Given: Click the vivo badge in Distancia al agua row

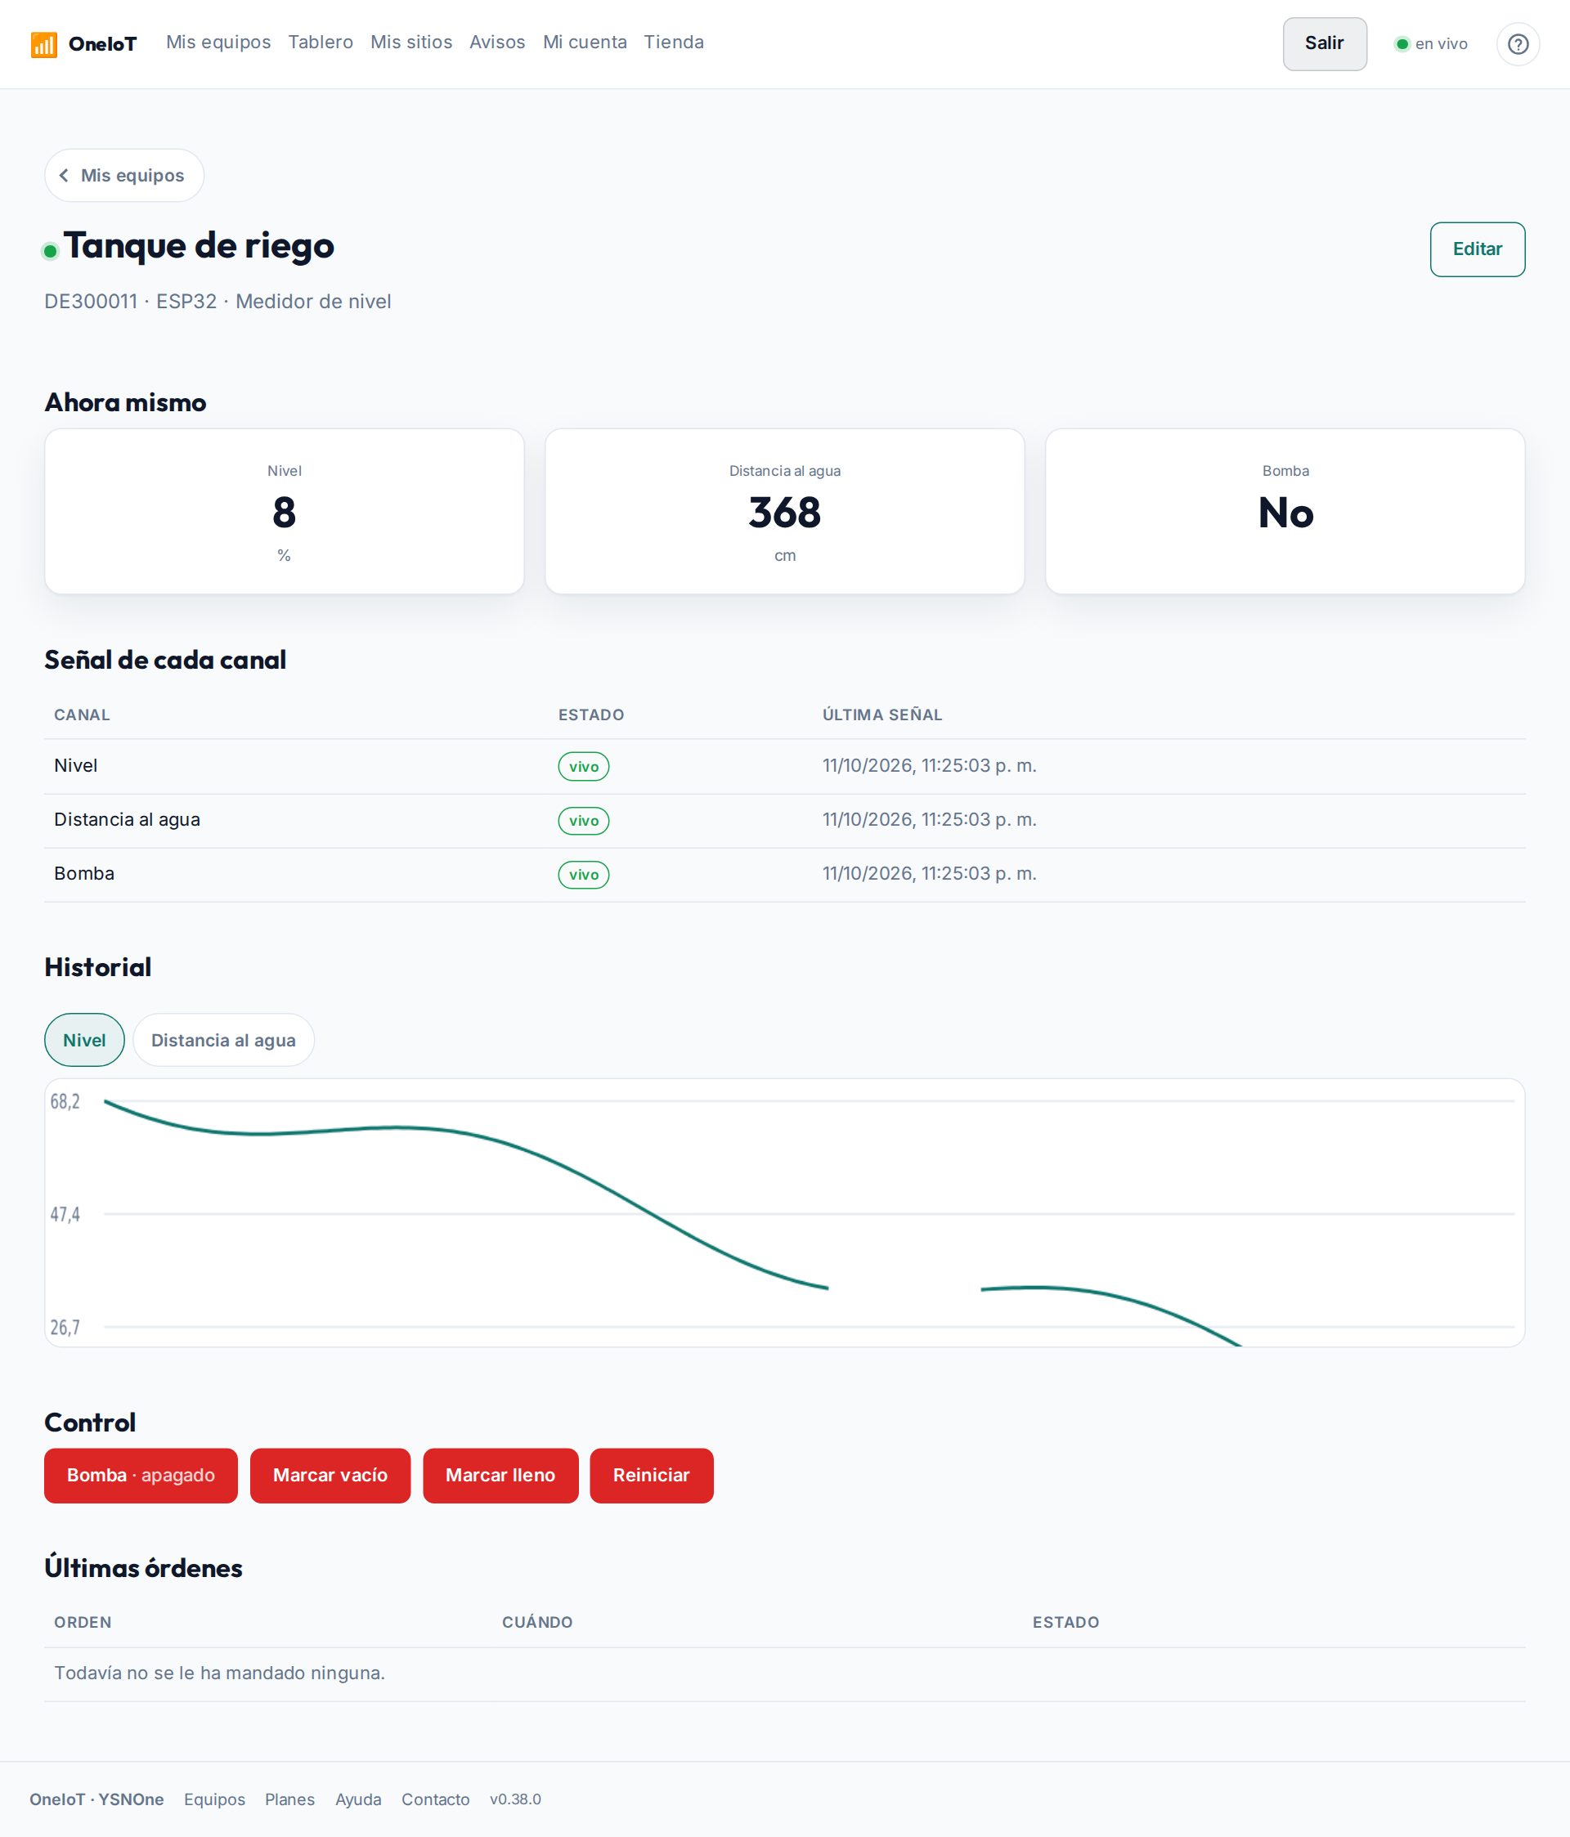Looking at the screenshot, I should tap(584, 821).
